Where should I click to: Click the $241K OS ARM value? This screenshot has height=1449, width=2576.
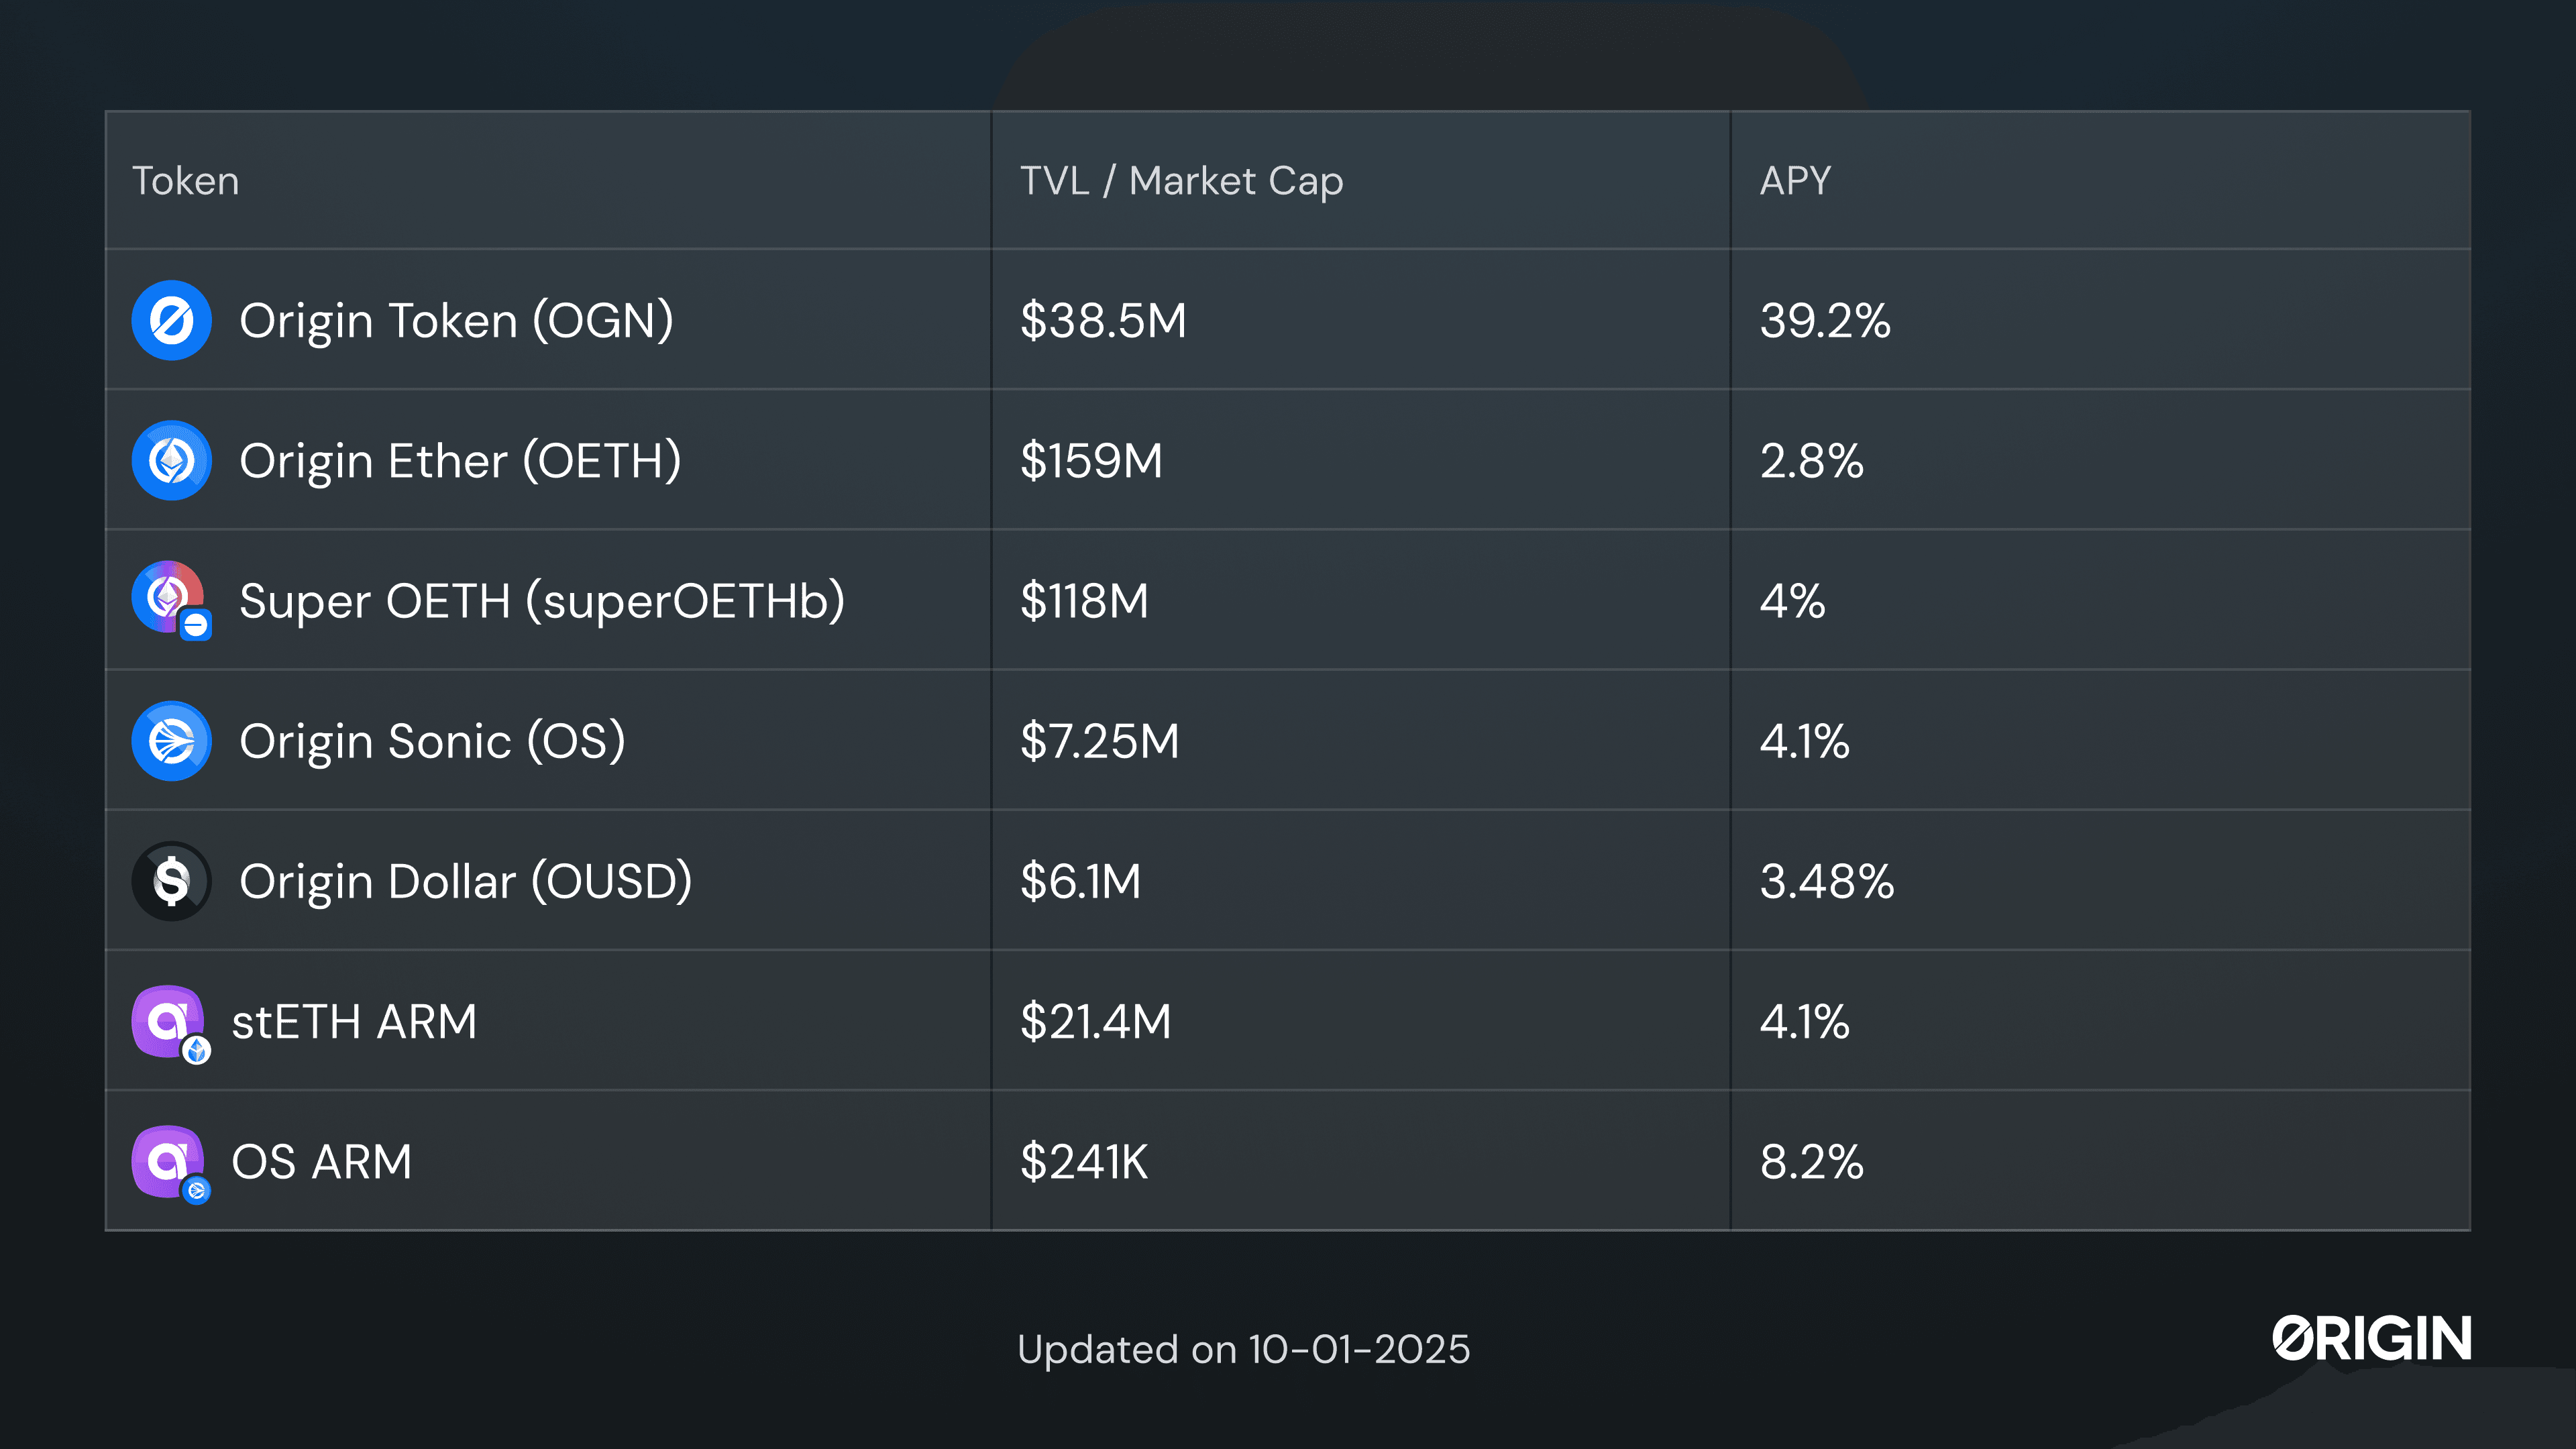tap(1084, 1161)
